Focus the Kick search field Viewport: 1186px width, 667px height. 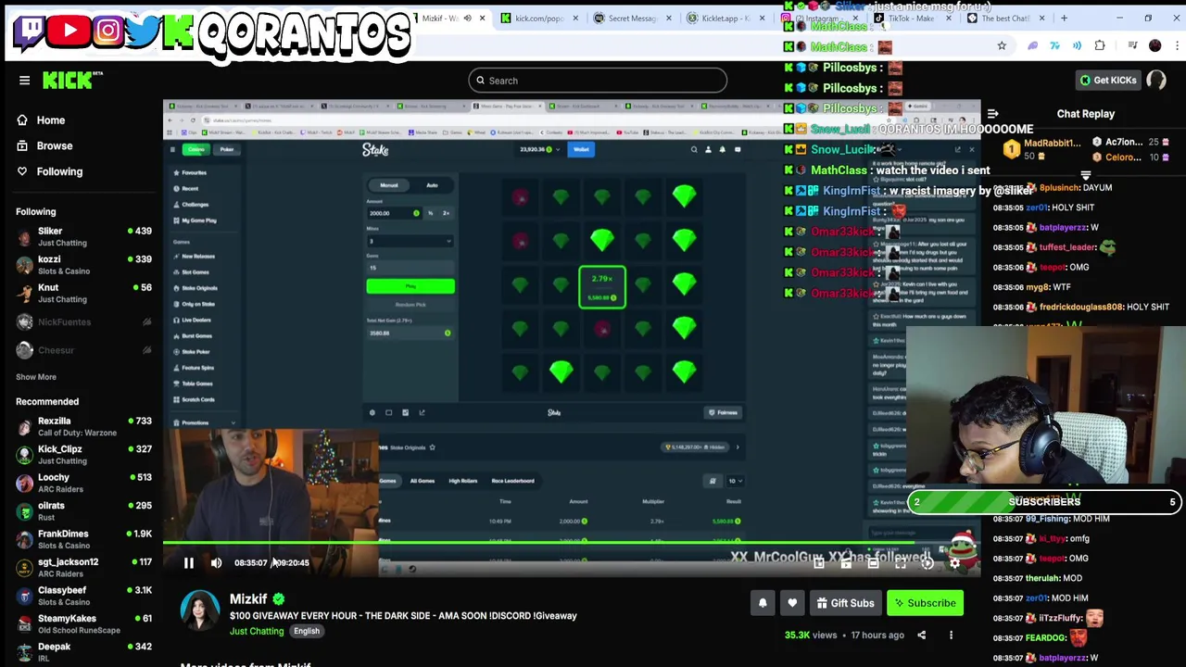598,81
